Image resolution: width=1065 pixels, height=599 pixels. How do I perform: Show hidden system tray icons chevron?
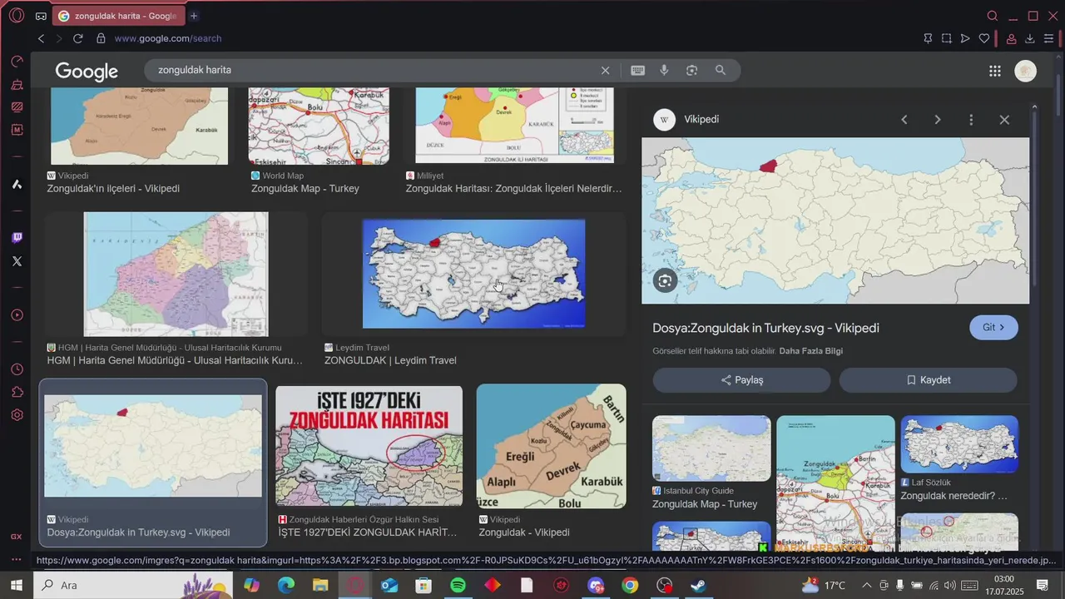tap(866, 586)
